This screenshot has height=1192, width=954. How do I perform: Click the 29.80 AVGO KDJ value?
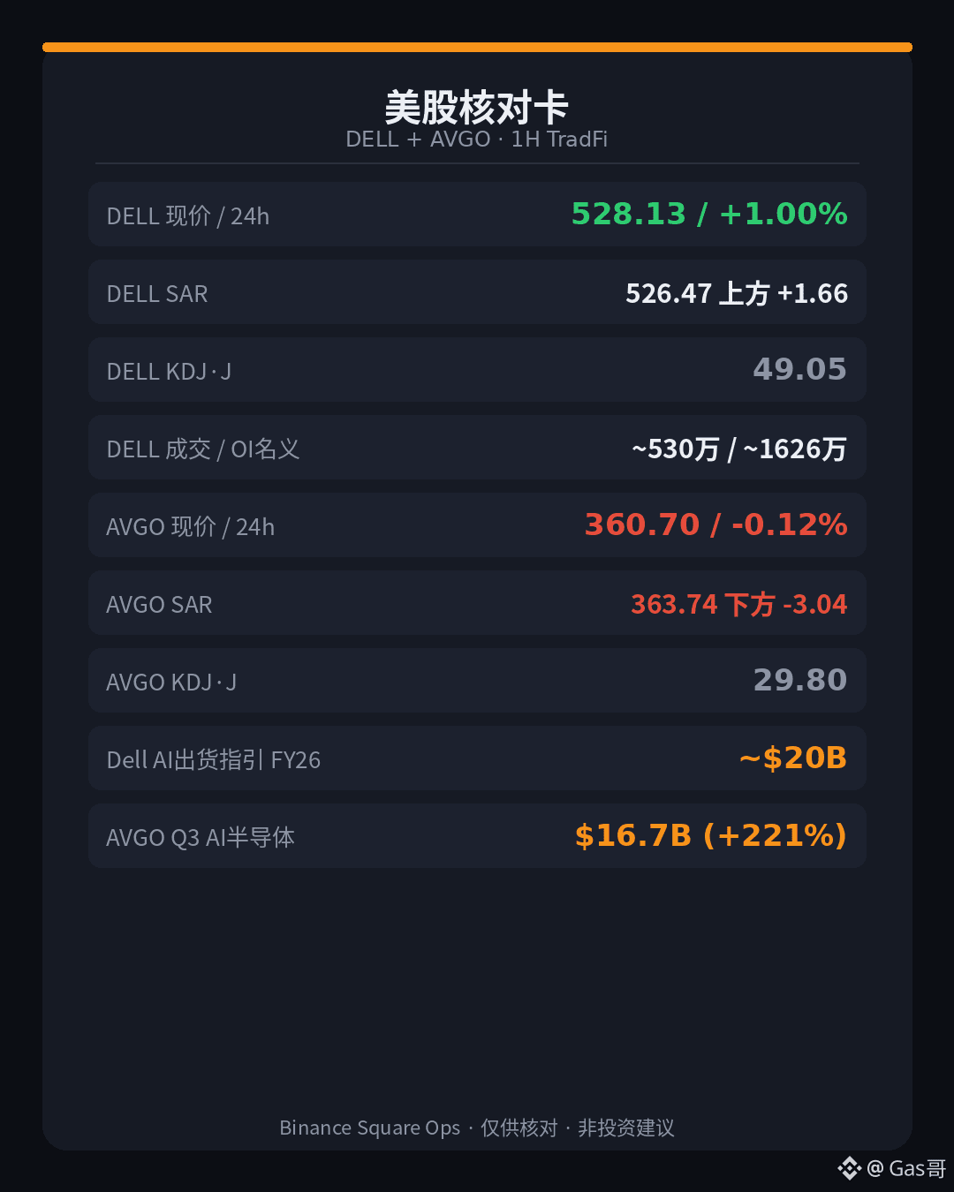[799, 681]
